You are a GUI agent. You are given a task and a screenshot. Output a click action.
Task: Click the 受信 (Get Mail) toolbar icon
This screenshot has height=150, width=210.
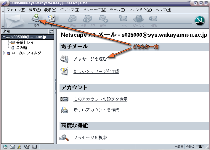pyautogui.click(x=36, y=18)
